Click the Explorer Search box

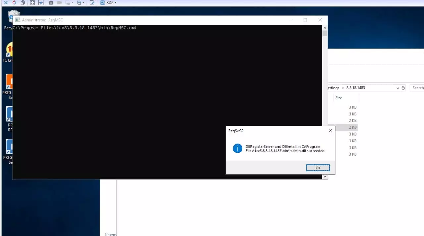click(417, 88)
